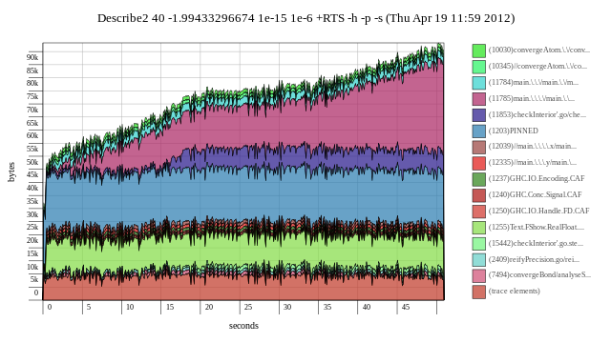Click the chart title text Describe2
Image resolution: width=611 pixels, height=343 pixels.
pos(123,18)
